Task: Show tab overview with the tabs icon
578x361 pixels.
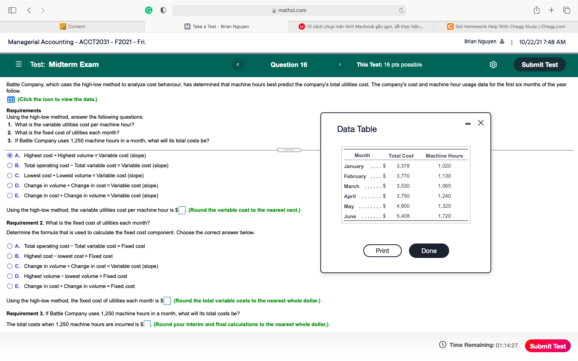Action: [566, 10]
